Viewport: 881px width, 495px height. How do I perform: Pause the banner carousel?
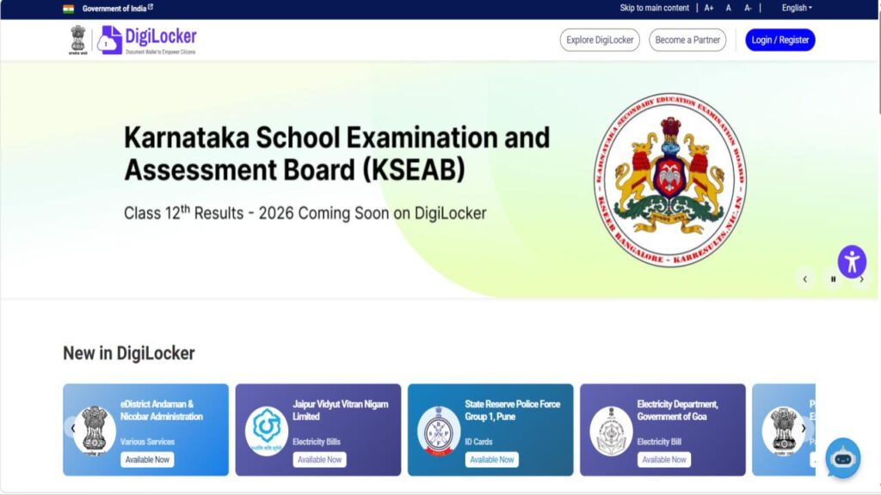coord(833,278)
